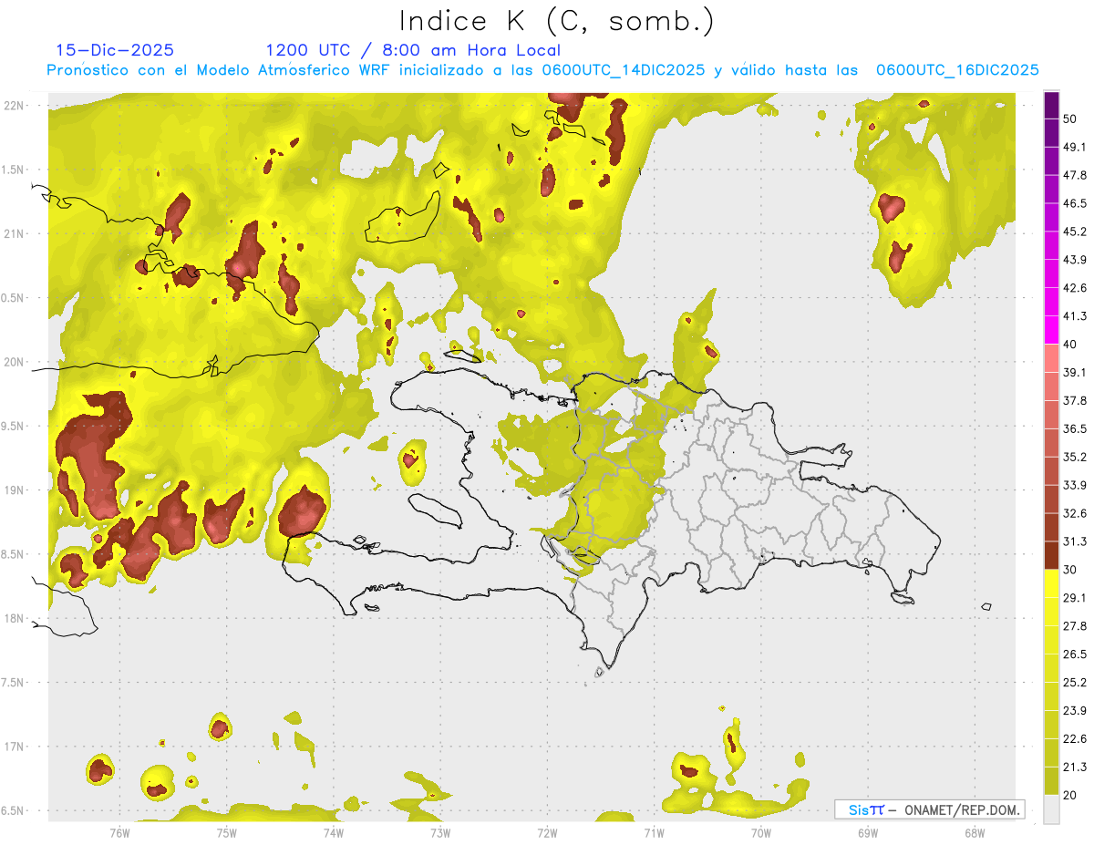Viewport: 1094px width, 845px height.
Task: Click legend value 37.8
Action: 1075,400
